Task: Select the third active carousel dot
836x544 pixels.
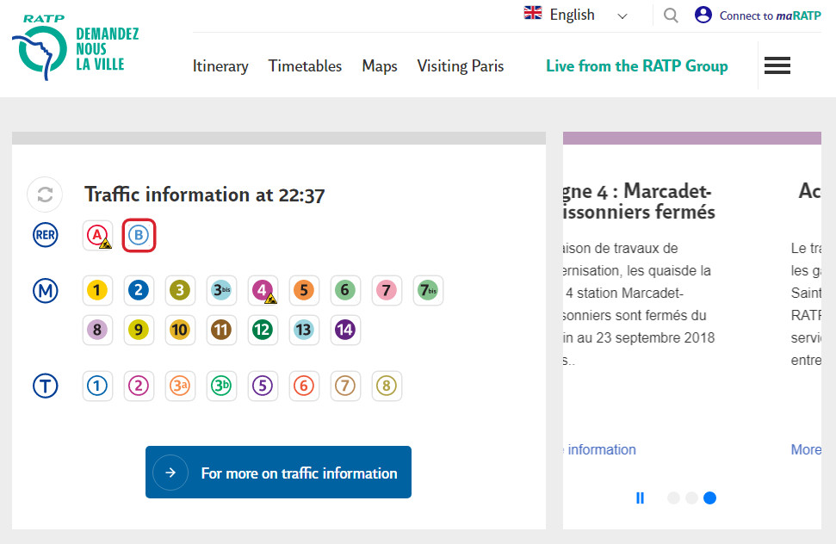Action: click(709, 498)
